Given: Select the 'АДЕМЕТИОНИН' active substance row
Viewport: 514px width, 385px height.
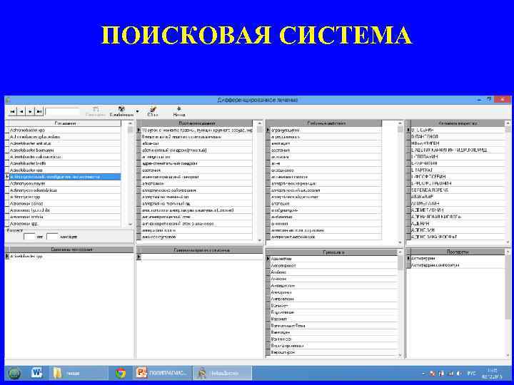Looking at the screenshot, I should (x=458, y=210).
